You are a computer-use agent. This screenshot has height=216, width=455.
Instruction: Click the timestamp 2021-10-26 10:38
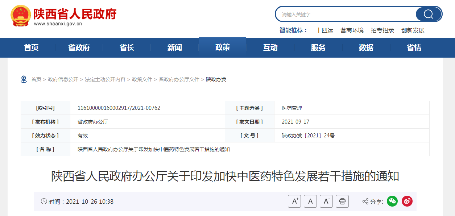pos(90,202)
